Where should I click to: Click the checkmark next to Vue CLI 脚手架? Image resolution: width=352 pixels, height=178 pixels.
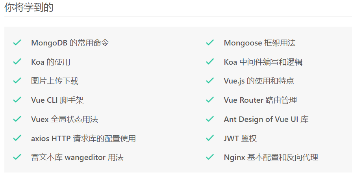17,100
